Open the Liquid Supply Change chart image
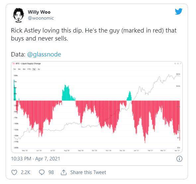 [x=97, y=107]
